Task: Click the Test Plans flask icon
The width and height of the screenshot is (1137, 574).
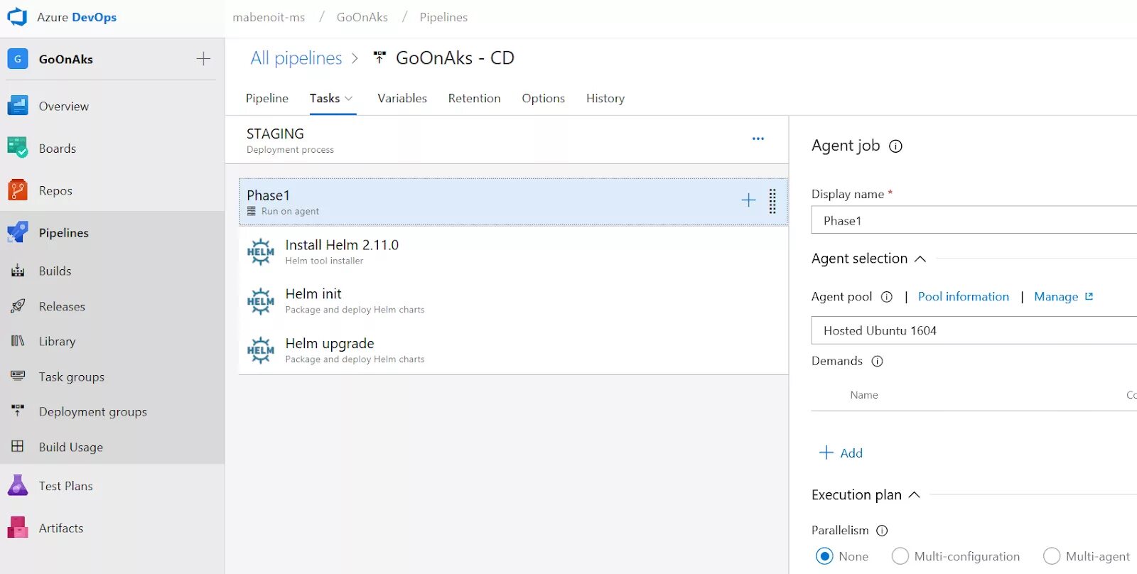Action: click(x=18, y=486)
